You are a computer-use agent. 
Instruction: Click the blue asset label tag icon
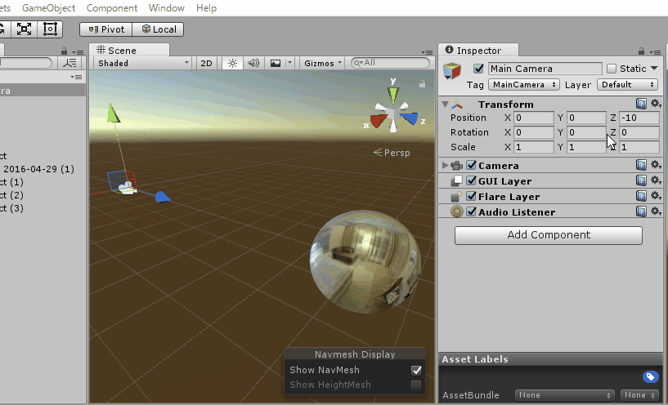click(x=651, y=376)
